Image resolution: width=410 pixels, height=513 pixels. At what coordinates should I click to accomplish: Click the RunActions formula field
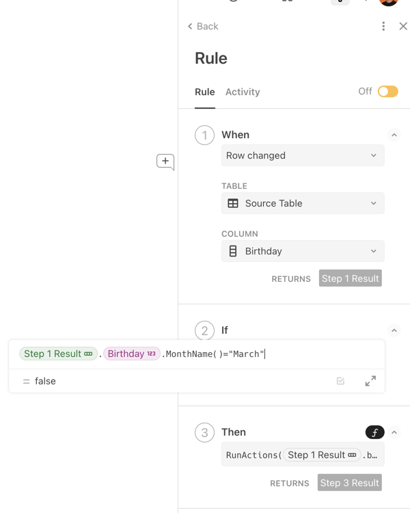point(303,455)
